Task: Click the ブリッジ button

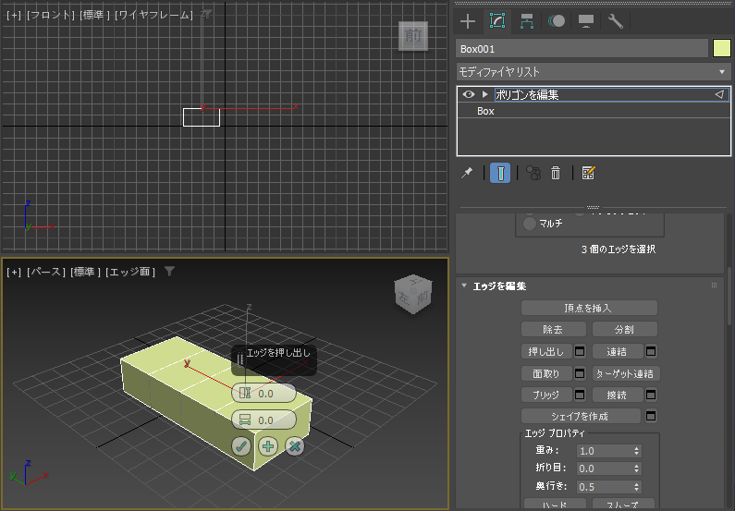Action: click(x=546, y=395)
